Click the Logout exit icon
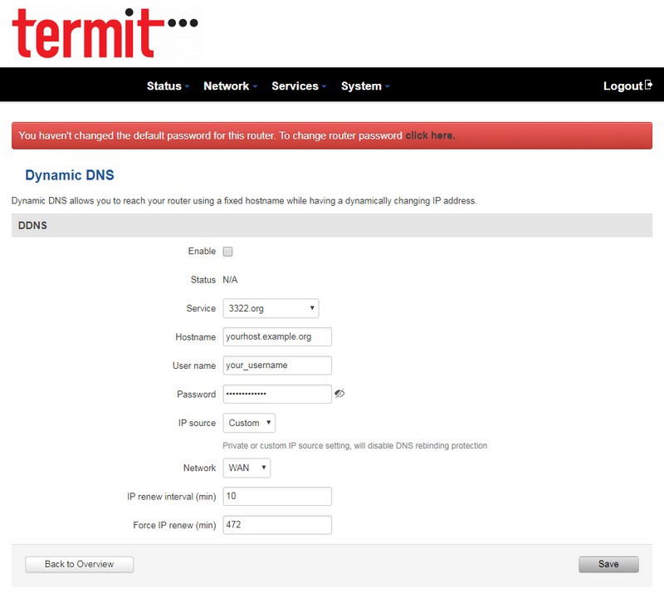The width and height of the screenshot is (664, 613). click(x=649, y=85)
